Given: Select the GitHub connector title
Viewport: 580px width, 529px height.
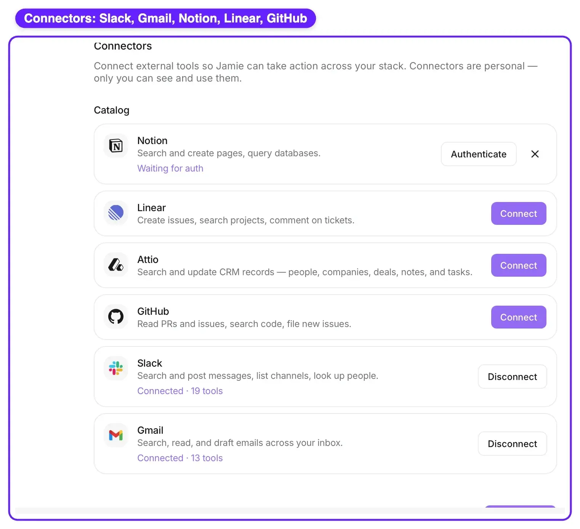Looking at the screenshot, I should 153,311.
